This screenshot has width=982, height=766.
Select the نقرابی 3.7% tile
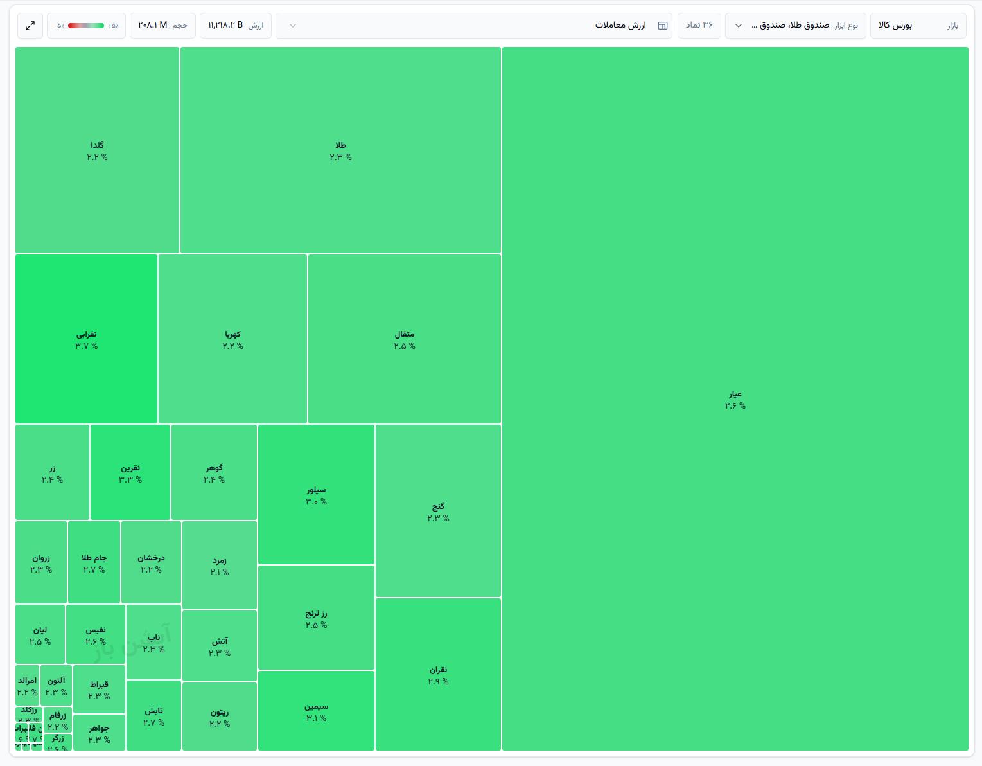coord(86,339)
